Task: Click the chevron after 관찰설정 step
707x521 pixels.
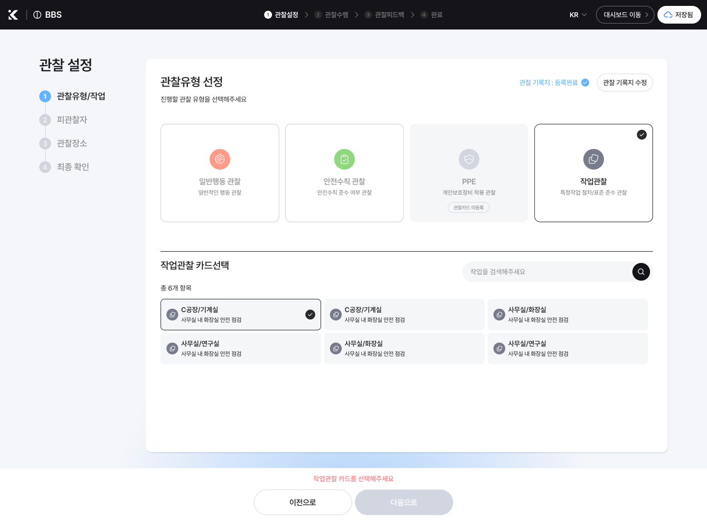Action: [306, 15]
